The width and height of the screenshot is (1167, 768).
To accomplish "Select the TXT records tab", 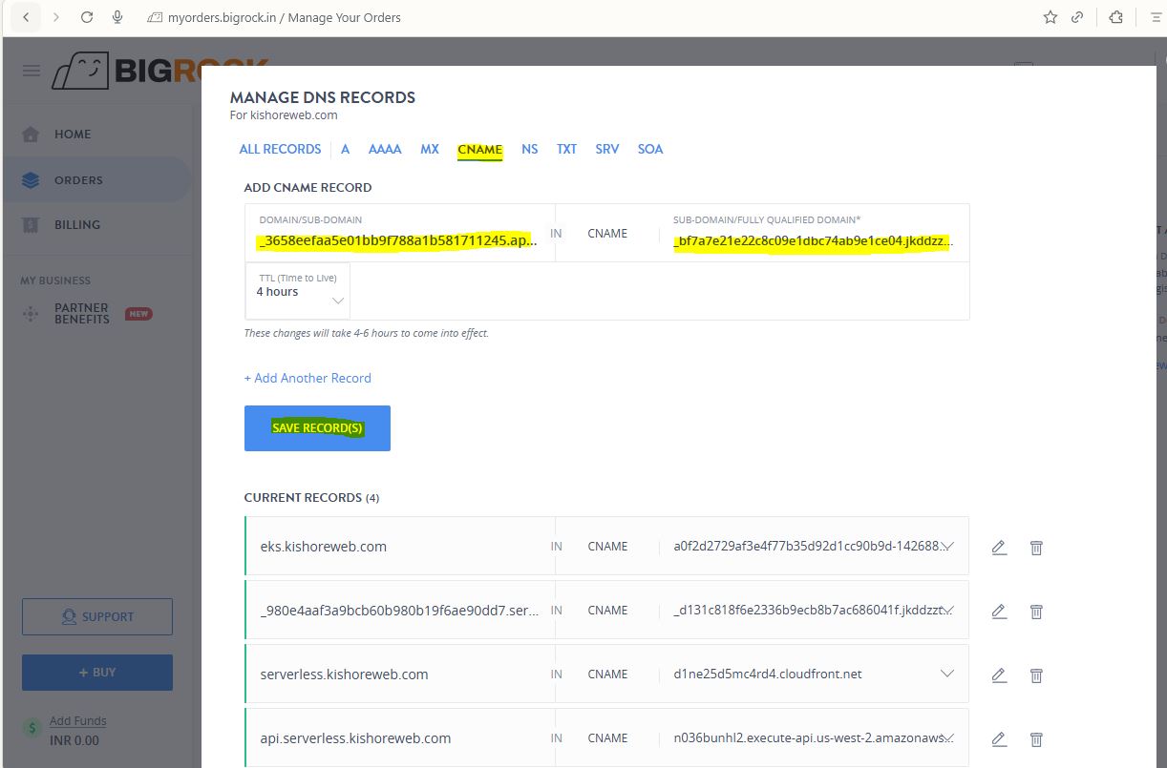I will (x=566, y=149).
